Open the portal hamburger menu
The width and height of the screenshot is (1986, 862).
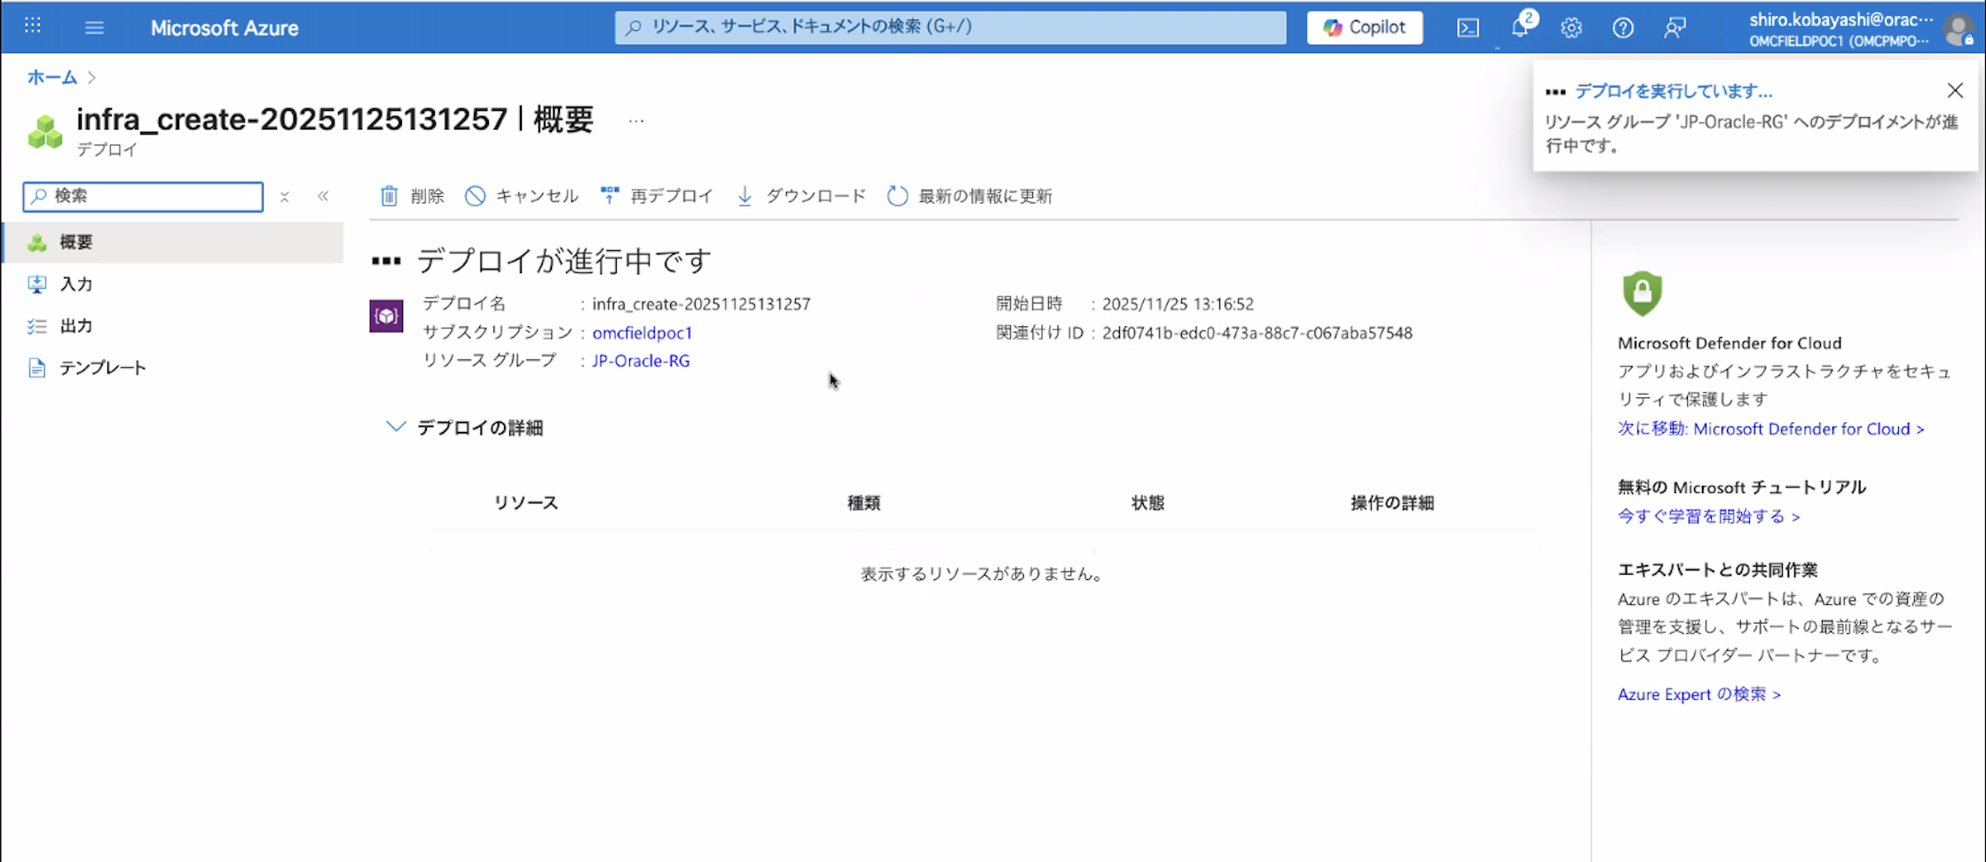[94, 27]
